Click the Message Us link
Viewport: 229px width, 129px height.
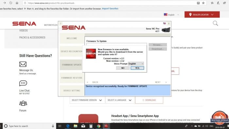click(26, 70)
